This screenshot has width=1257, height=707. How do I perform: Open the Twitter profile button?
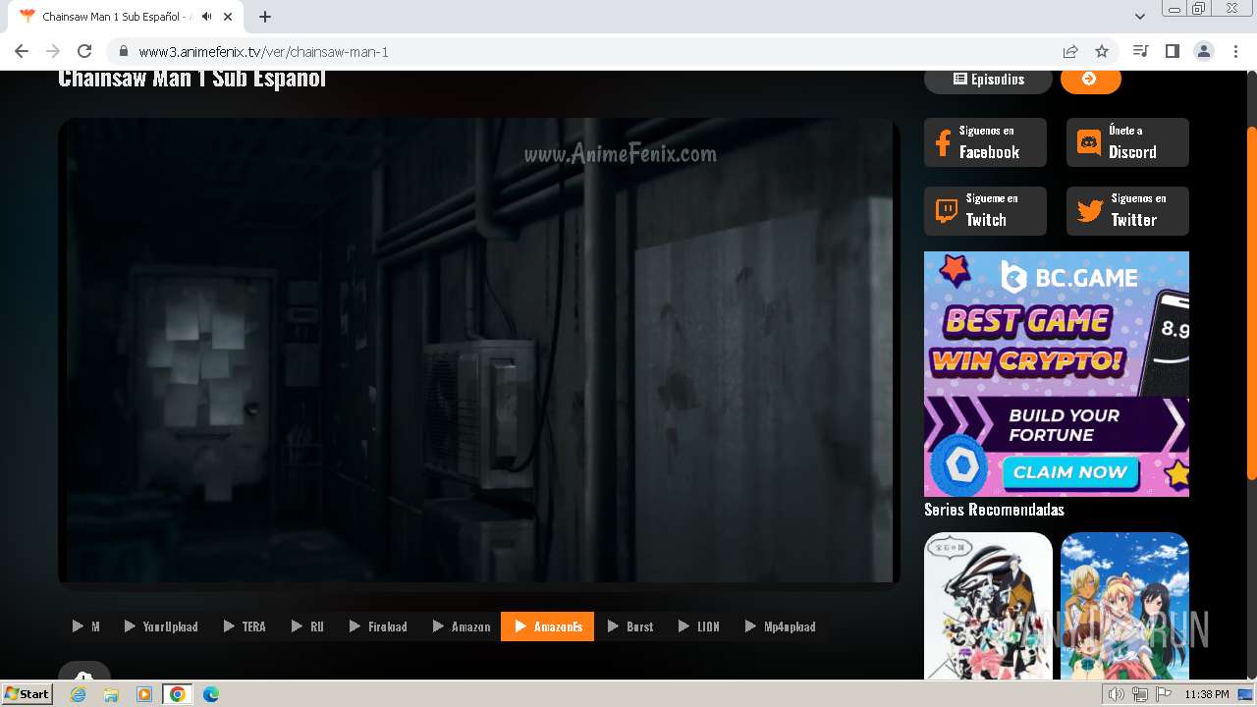click(1127, 210)
